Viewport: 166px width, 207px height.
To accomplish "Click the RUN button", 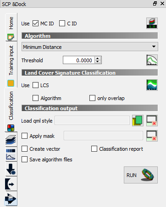I will point(141,175).
